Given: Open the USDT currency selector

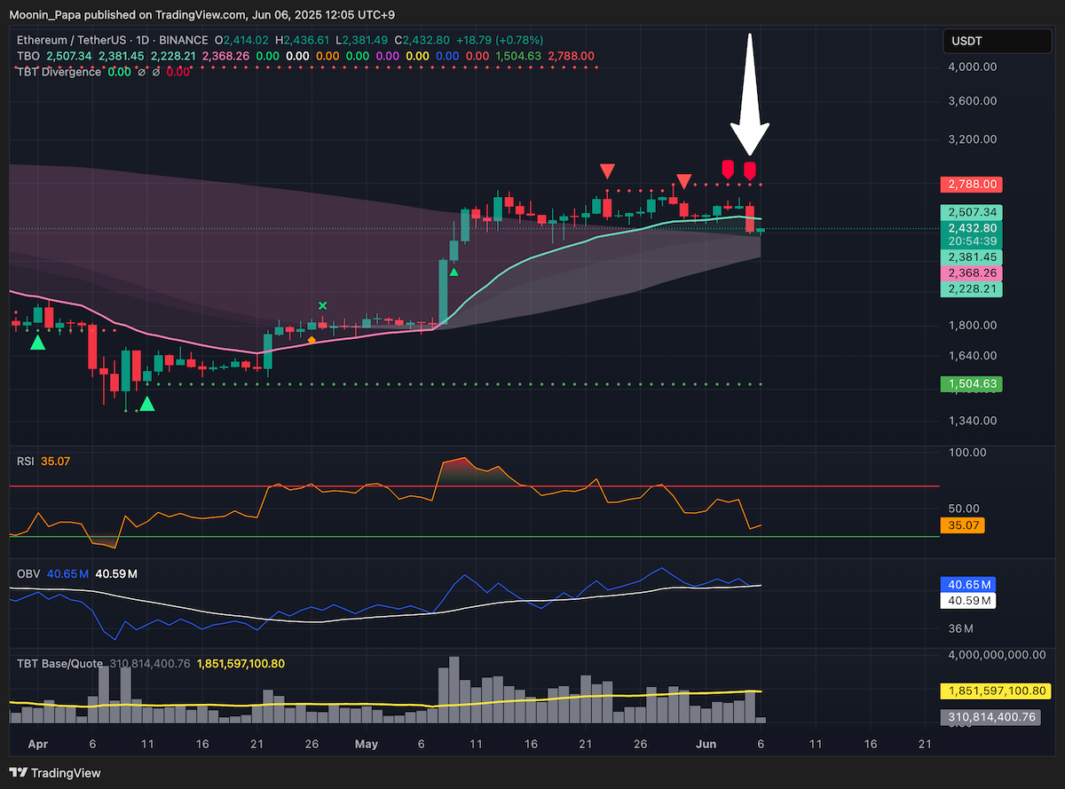Looking at the screenshot, I should point(995,41).
